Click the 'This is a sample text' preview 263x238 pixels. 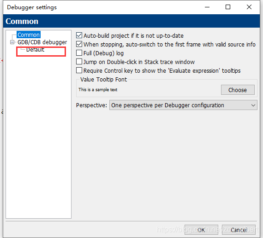tap(98, 90)
